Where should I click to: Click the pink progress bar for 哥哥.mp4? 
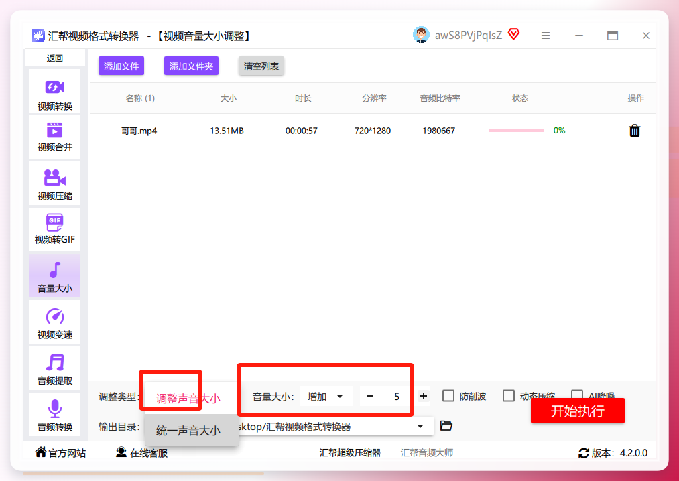click(516, 131)
